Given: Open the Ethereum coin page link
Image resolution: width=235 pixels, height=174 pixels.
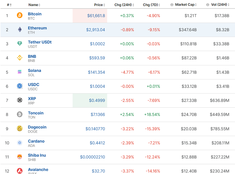Looking at the screenshot, I should (x=37, y=28).
